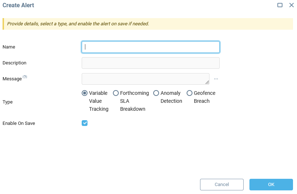Viewport: 297px width, 194px height.
Task: Choose the Forthcoming SLA Breakdown radio button
Action: tap(116, 93)
